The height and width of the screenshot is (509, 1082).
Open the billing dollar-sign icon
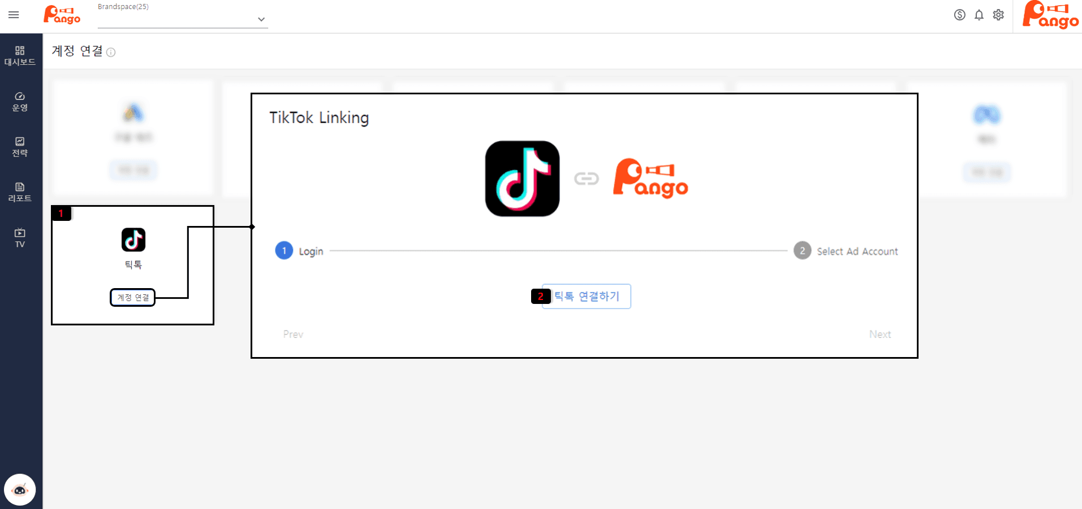tap(959, 15)
